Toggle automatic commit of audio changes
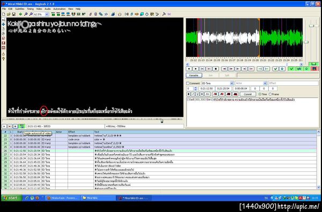 click(x=291, y=69)
